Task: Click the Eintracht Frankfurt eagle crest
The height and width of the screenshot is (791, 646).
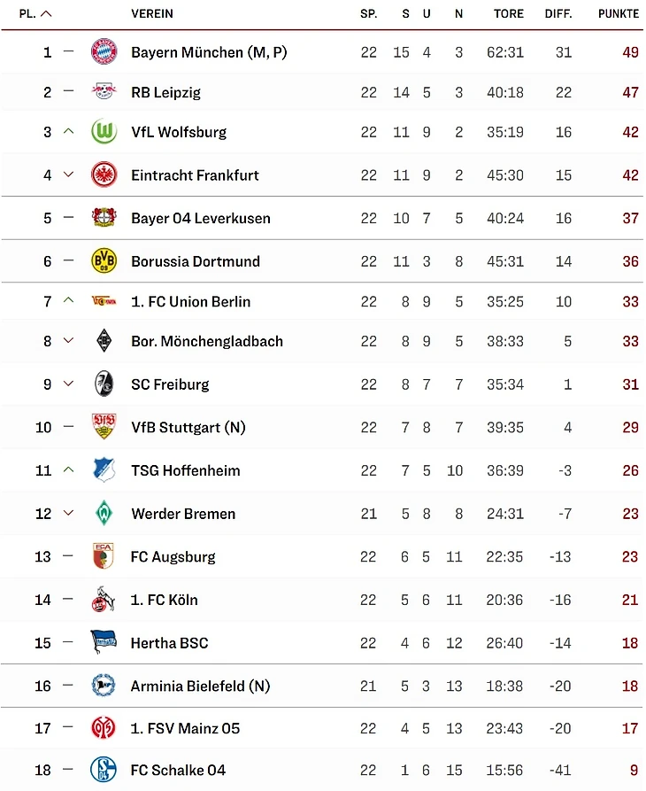Action: coord(104,175)
